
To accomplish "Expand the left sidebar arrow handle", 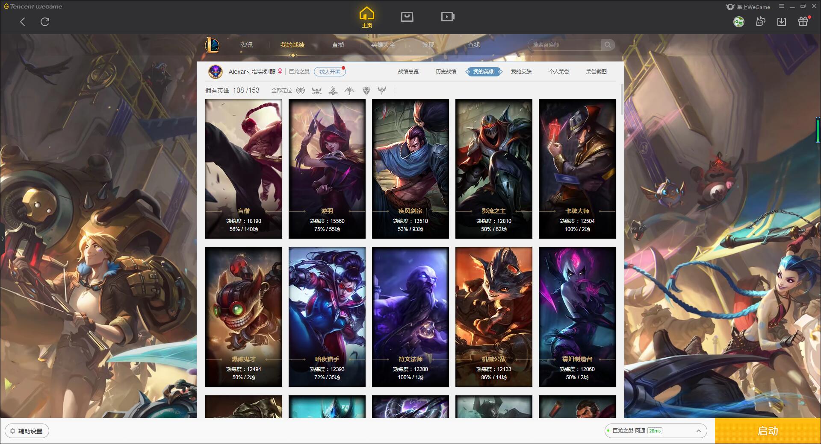I will [2, 238].
